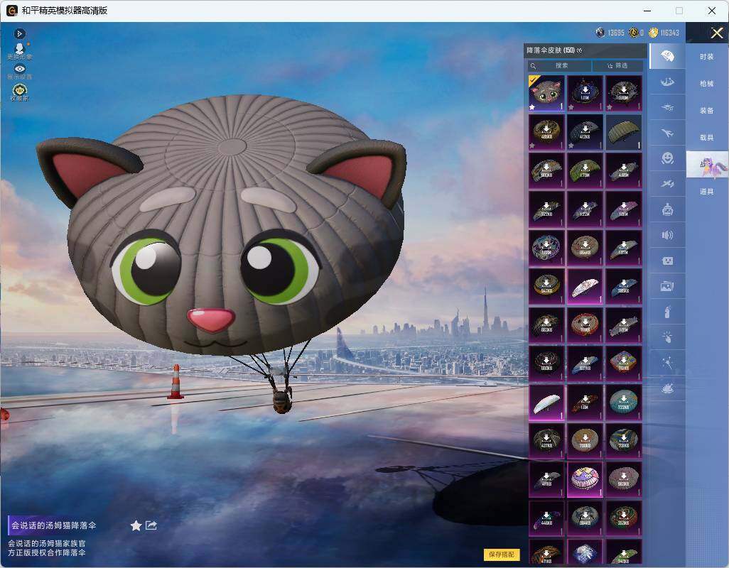This screenshot has width=729, height=568.
Task: Open the robot head category icon
Action: 667,209
